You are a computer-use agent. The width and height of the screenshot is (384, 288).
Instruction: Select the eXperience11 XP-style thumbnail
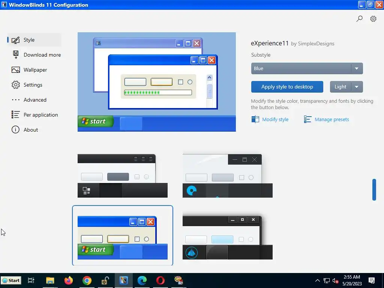(x=123, y=235)
